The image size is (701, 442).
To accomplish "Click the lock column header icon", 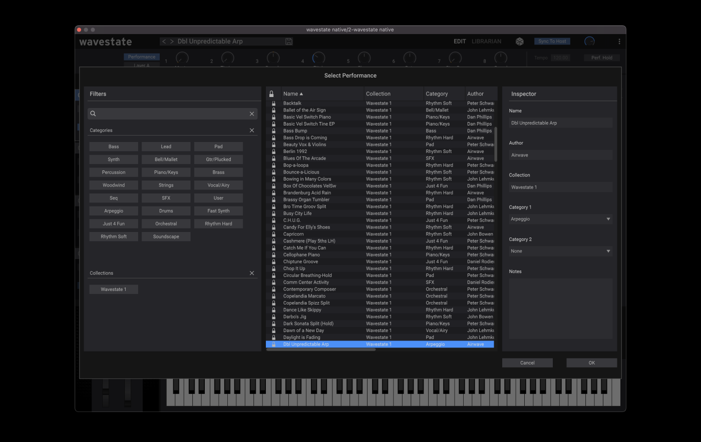I will [x=271, y=93].
